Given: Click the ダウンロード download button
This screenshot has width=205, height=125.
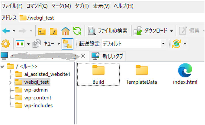Looking at the screenshot, I should (150, 31).
